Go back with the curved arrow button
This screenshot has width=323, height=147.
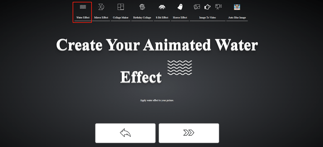click(x=125, y=133)
